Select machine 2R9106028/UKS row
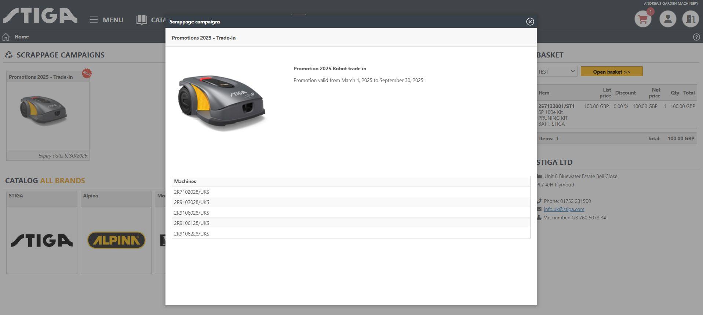Screen dimensions: 703x315 (x=351, y=213)
